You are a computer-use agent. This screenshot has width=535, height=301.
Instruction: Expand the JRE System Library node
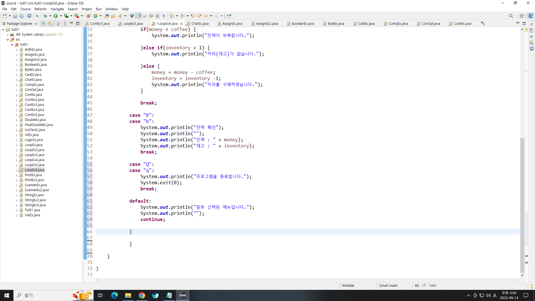click(x=8, y=35)
